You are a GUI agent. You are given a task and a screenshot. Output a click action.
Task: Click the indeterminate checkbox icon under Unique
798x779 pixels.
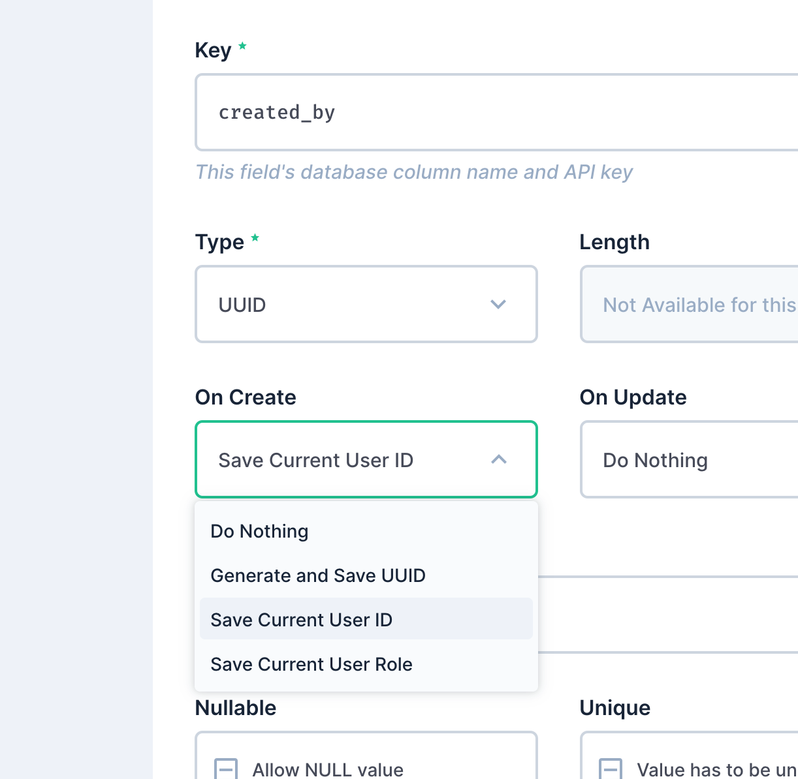tap(610, 769)
